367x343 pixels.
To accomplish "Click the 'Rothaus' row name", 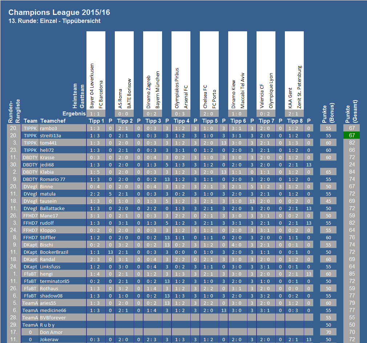I will [x=63, y=288].
